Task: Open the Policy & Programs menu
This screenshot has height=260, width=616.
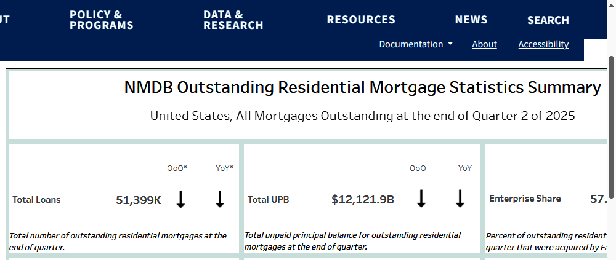Action: pos(101,20)
